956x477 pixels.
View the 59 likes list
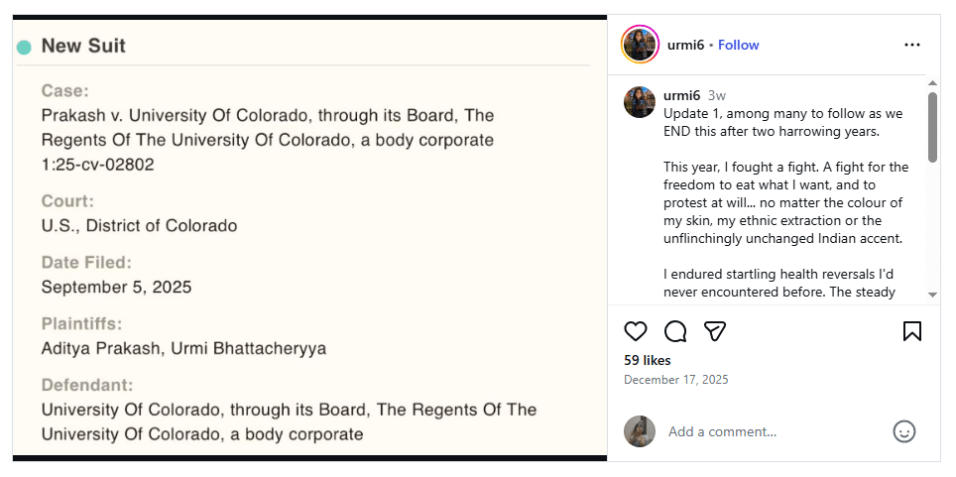647,360
